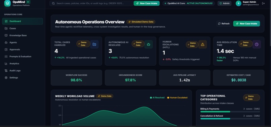Click New Case Intake in top bar
Screen dimensions: 271x127
pos(147,3)
